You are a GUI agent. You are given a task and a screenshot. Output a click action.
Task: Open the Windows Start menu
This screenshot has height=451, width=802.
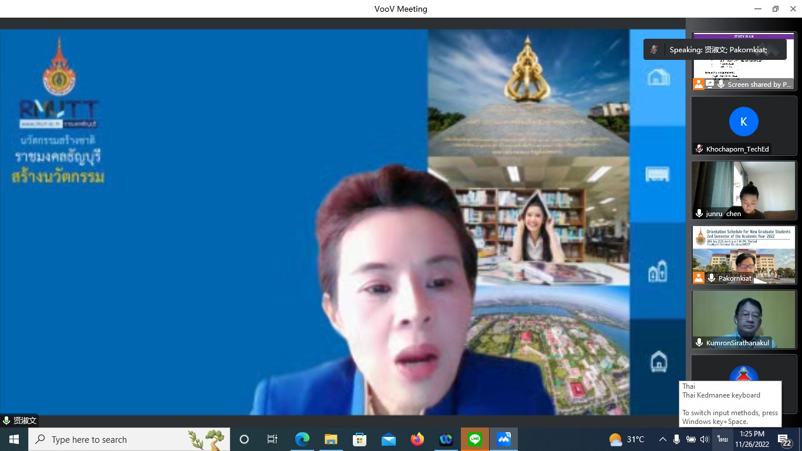pos(14,439)
